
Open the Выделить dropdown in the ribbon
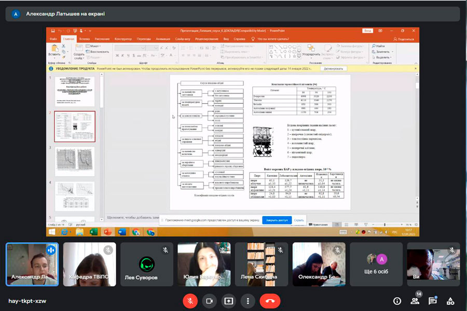click(x=383, y=58)
